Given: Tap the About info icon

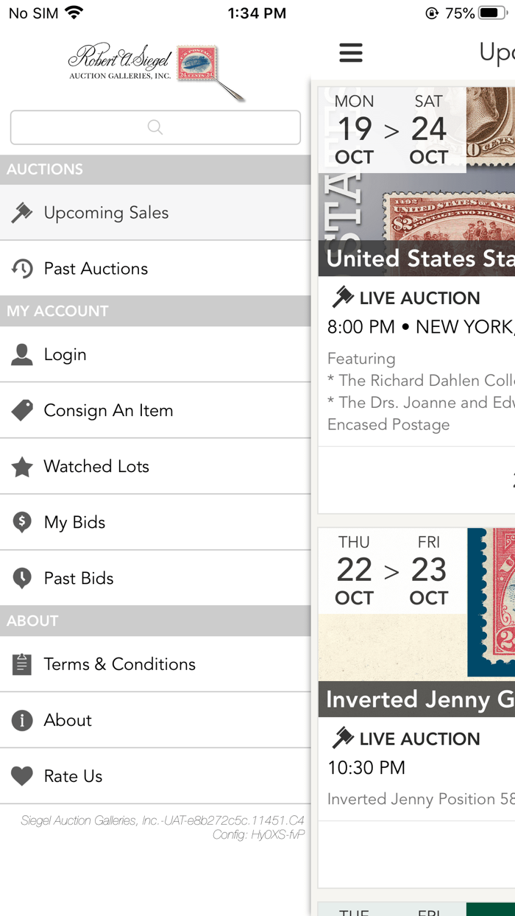Looking at the screenshot, I should tap(20, 720).
